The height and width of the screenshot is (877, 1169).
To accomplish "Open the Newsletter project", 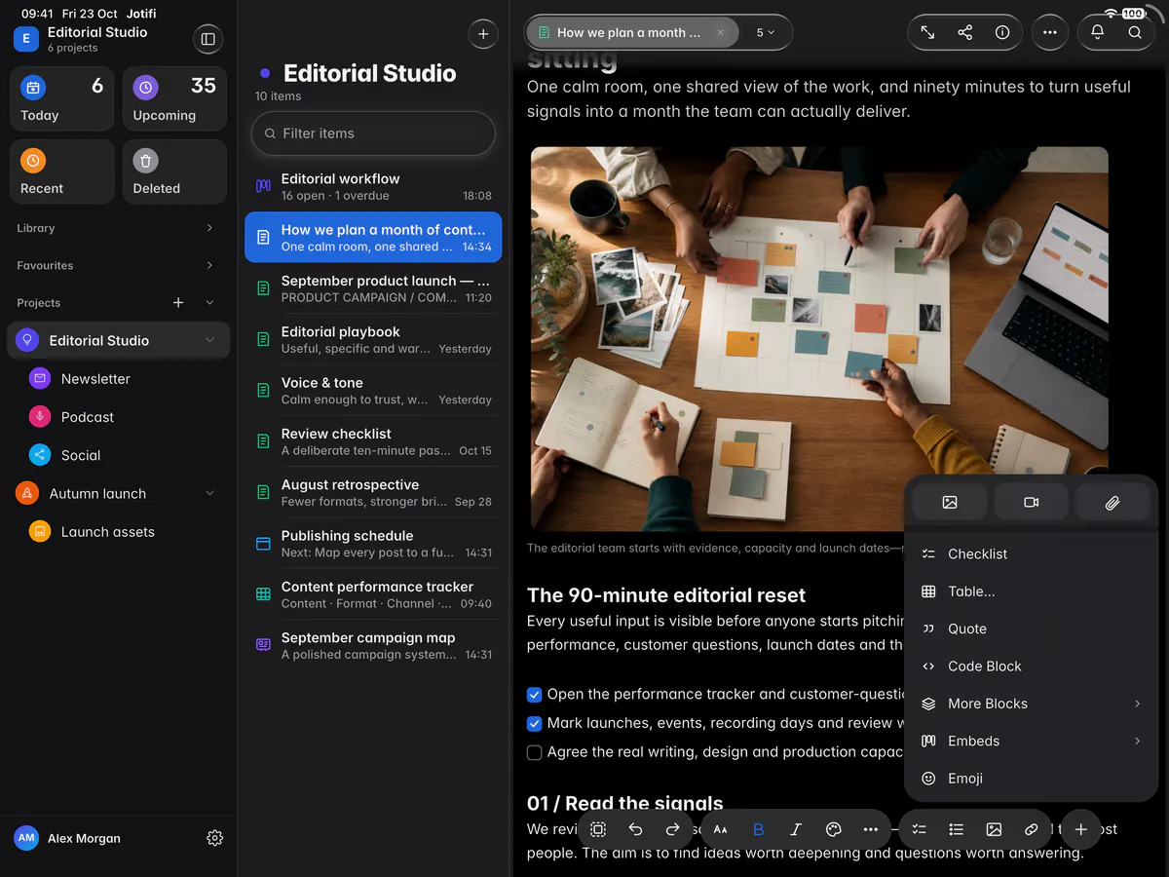I will coord(119,379).
